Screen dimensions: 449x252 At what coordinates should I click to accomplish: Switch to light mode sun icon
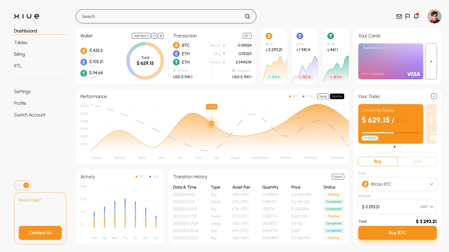tap(26, 185)
